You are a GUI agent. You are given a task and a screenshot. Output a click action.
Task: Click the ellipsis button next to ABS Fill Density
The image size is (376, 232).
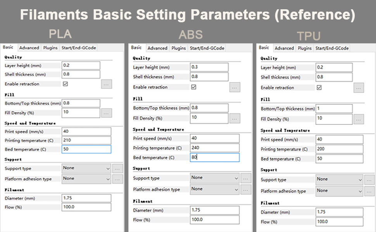point(235,119)
